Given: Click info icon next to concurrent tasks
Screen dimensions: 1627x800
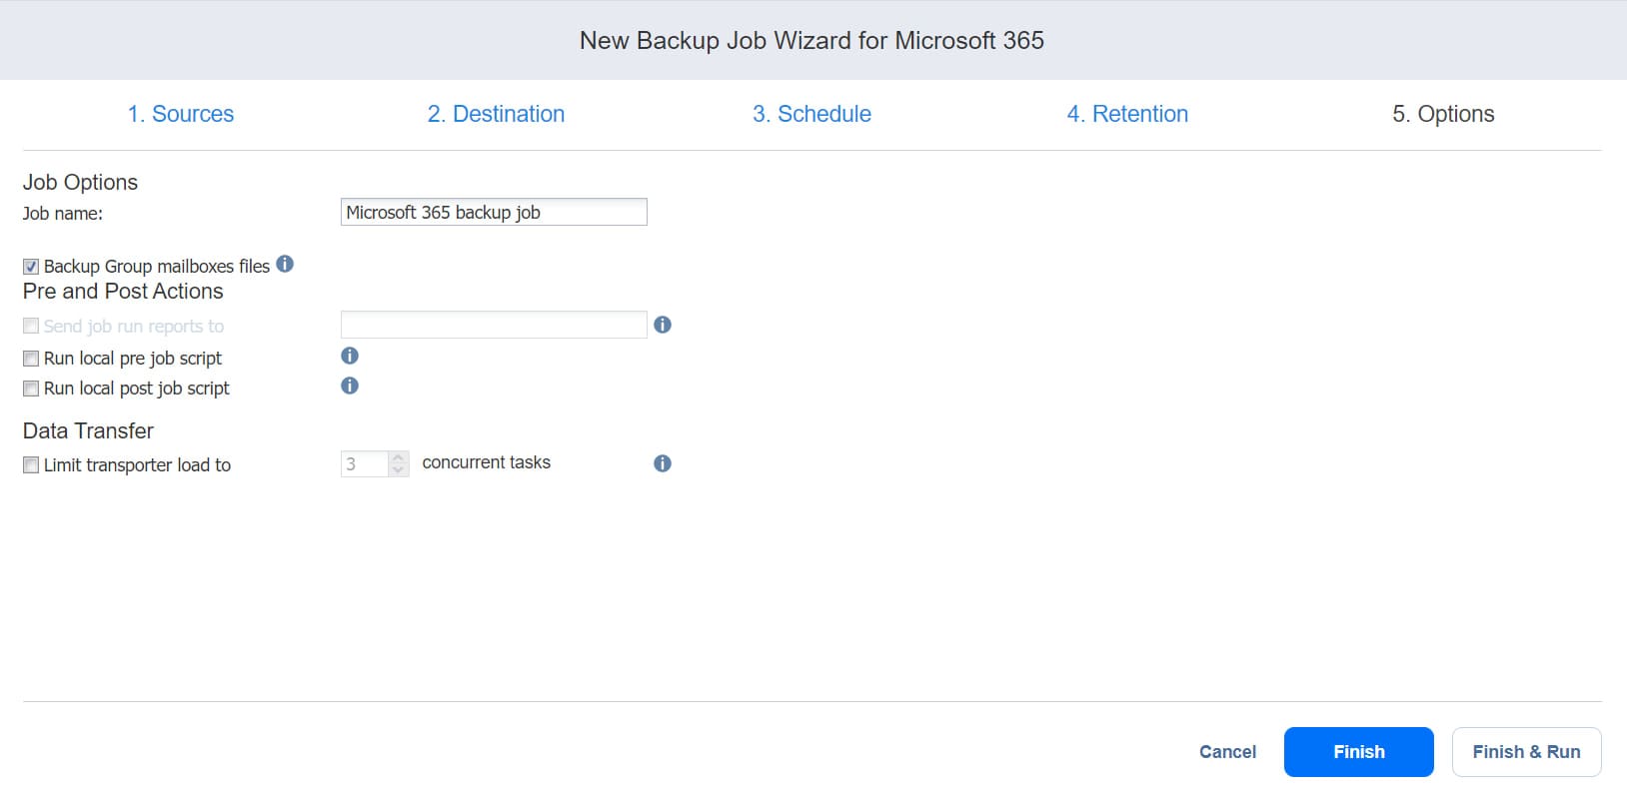Looking at the screenshot, I should [x=662, y=463].
